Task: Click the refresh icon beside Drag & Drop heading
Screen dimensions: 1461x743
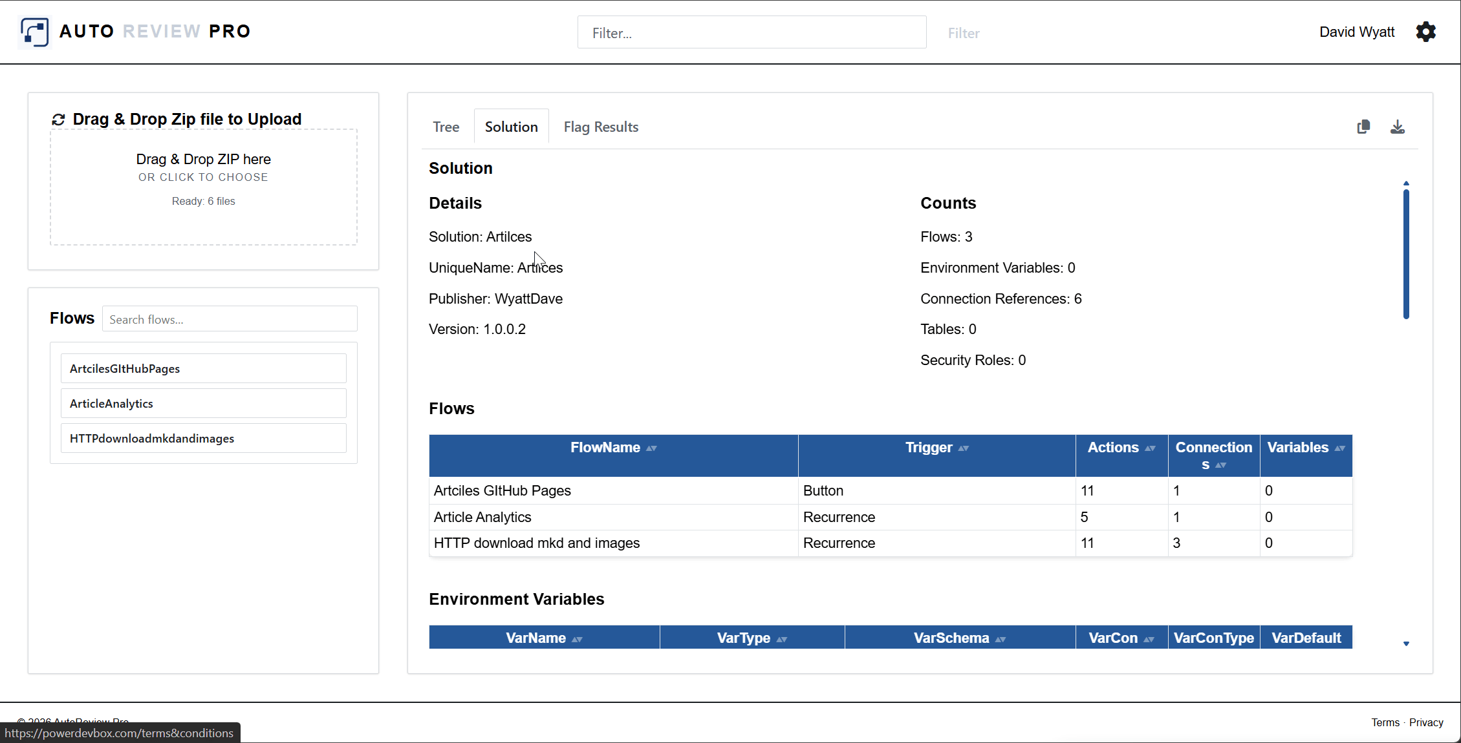Action: tap(58, 120)
